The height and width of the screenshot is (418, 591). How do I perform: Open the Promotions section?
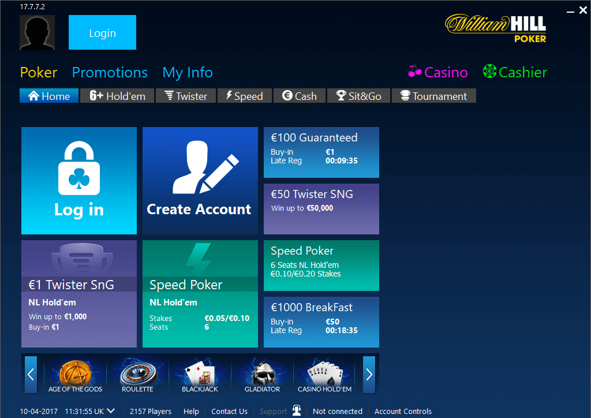[x=110, y=72]
